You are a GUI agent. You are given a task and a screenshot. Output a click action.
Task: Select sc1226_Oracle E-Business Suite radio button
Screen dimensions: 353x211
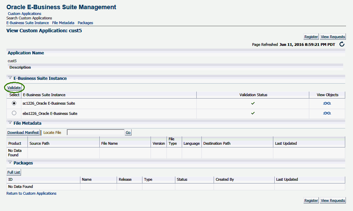pyautogui.click(x=14, y=103)
